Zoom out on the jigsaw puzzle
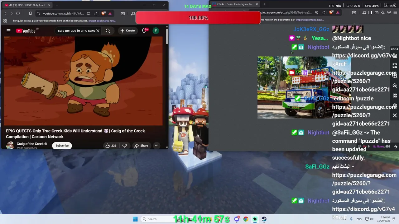Screen dimensions: 399x224 point(395,86)
